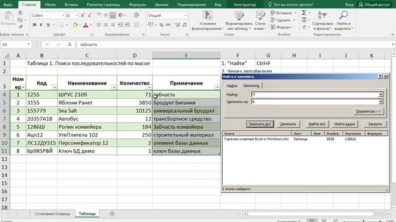Apply the red font color A
This screenshot has width=396, height=222.
tap(85, 25)
